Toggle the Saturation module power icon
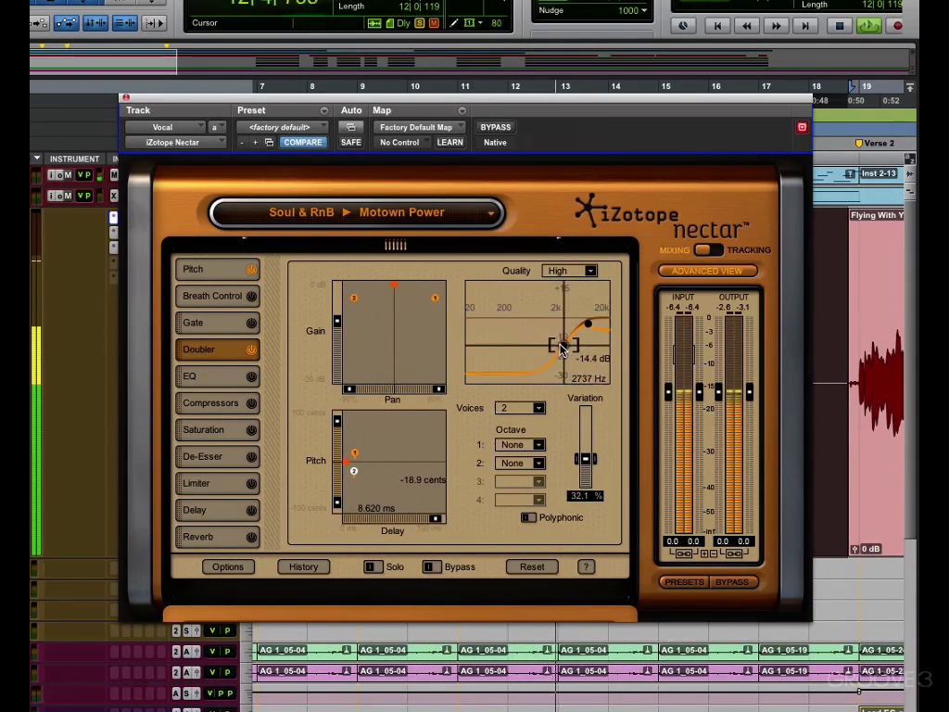 (x=251, y=430)
